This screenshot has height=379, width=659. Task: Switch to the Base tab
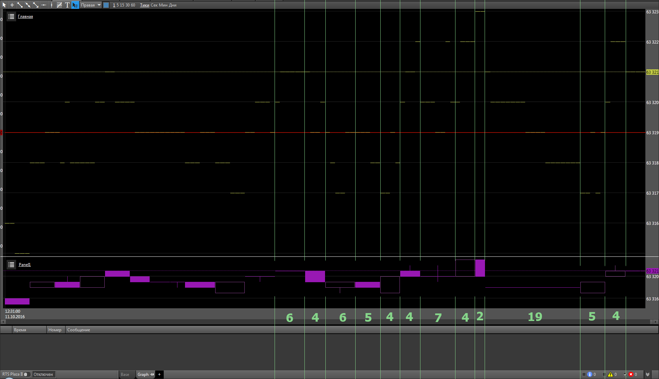point(125,375)
